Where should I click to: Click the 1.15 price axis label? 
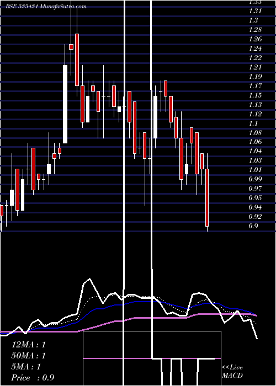click(x=255, y=95)
